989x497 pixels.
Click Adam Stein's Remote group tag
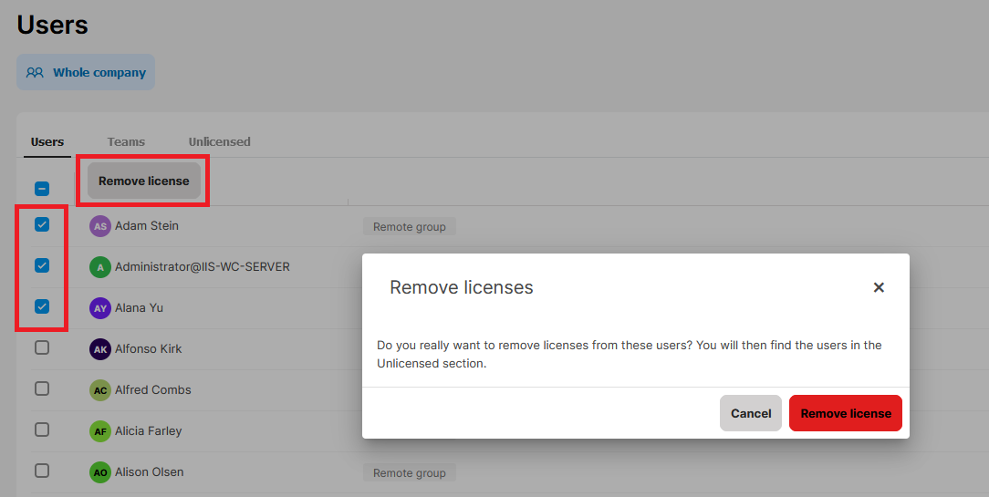click(x=409, y=227)
